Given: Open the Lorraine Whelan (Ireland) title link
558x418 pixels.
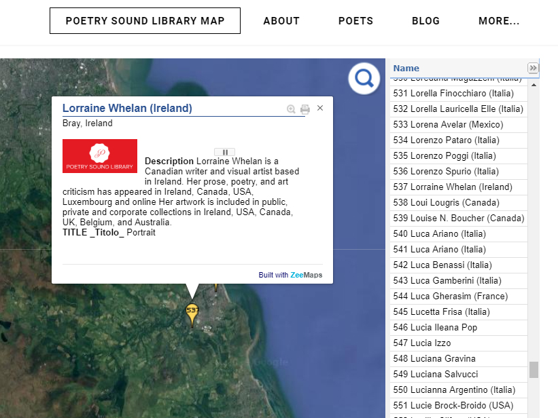Looking at the screenshot, I should pyautogui.click(x=127, y=108).
